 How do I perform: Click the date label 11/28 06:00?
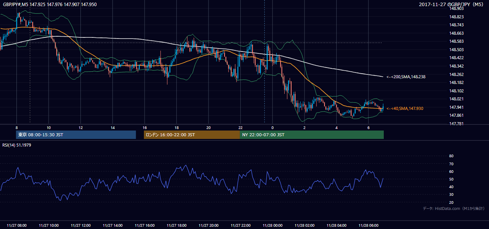point(368,226)
